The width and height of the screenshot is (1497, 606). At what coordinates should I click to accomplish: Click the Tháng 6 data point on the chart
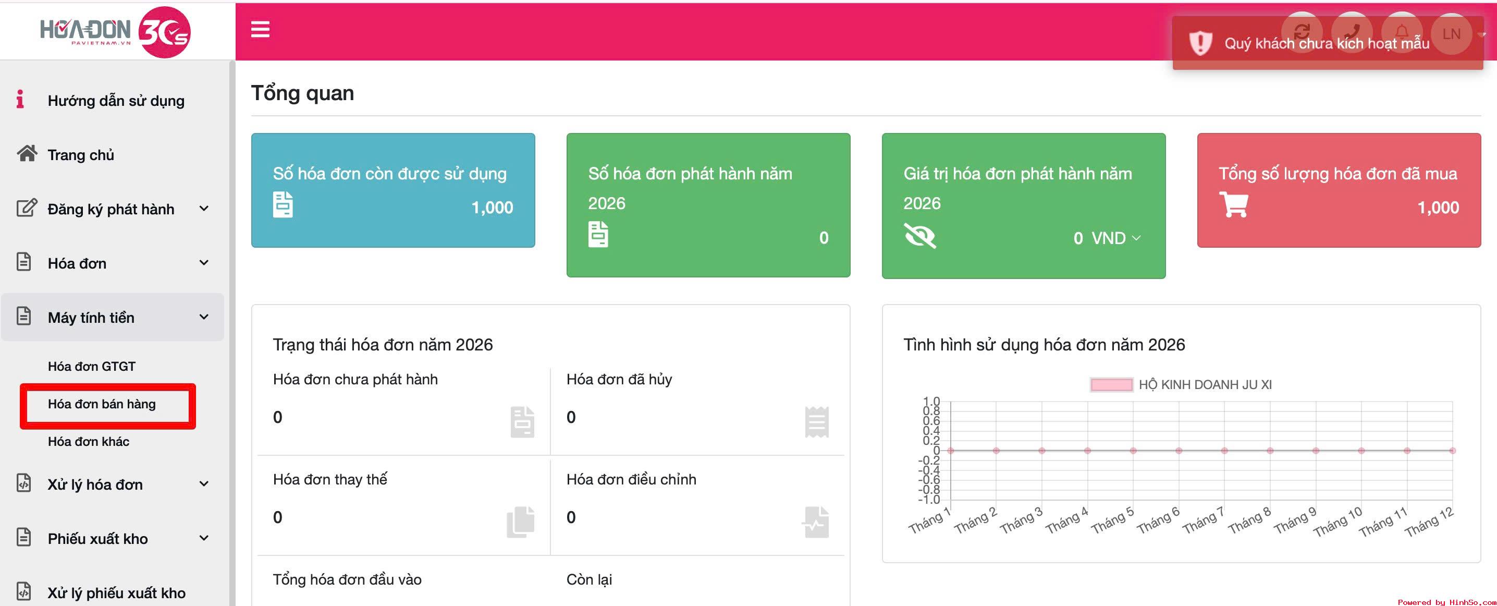tap(1179, 451)
